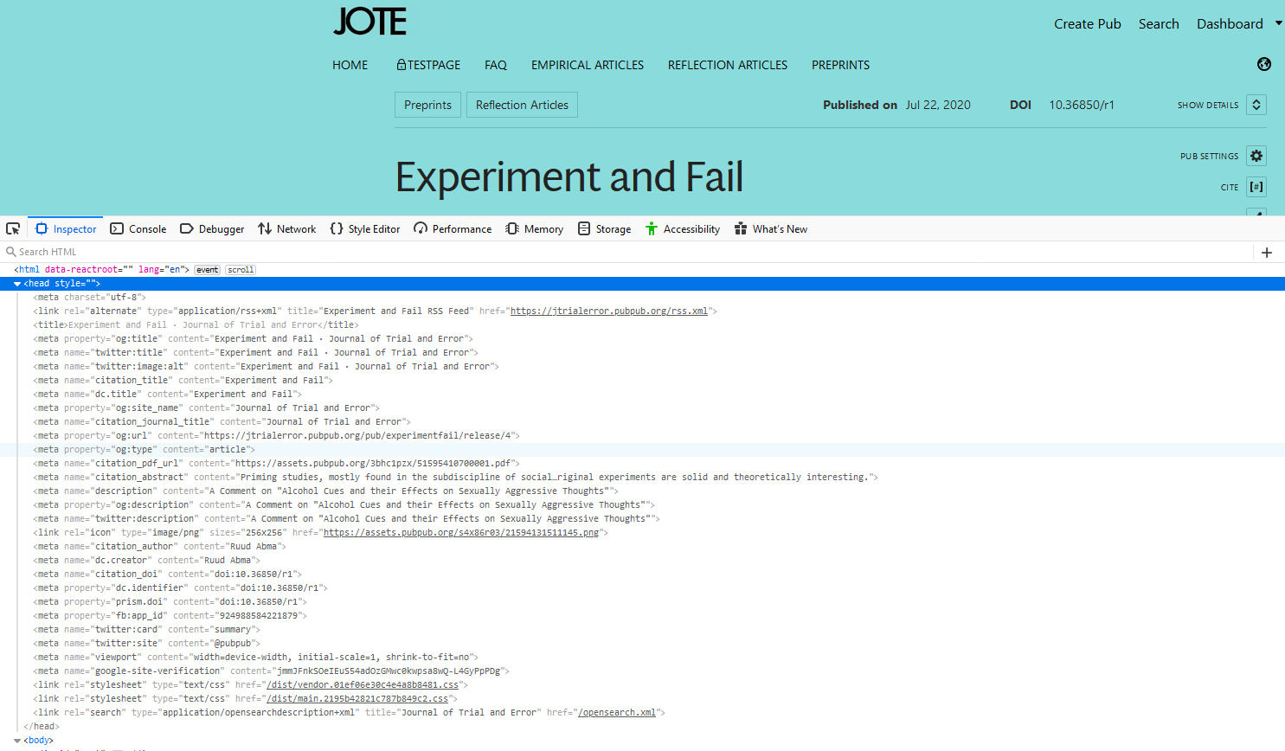
Task: Click the JOTE logo
Action: [369, 21]
